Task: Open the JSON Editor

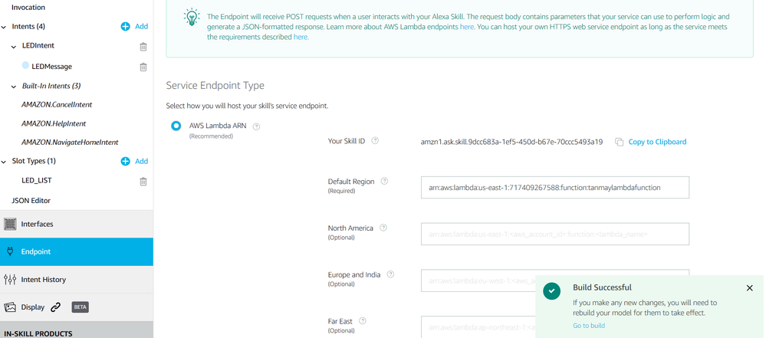Action: (x=31, y=201)
